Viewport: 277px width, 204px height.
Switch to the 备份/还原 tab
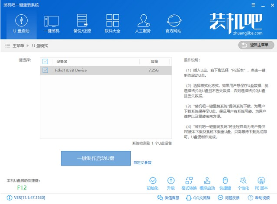[x=82, y=23]
